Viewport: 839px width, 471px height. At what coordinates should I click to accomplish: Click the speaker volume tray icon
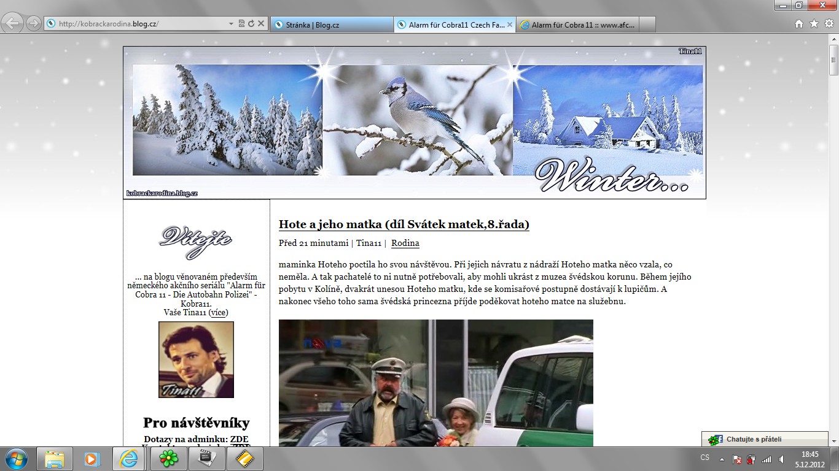tap(781, 459)
